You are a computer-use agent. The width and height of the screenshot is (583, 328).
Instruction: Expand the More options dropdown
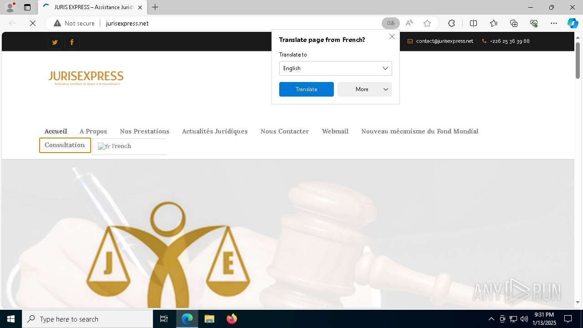coord(365,89)
